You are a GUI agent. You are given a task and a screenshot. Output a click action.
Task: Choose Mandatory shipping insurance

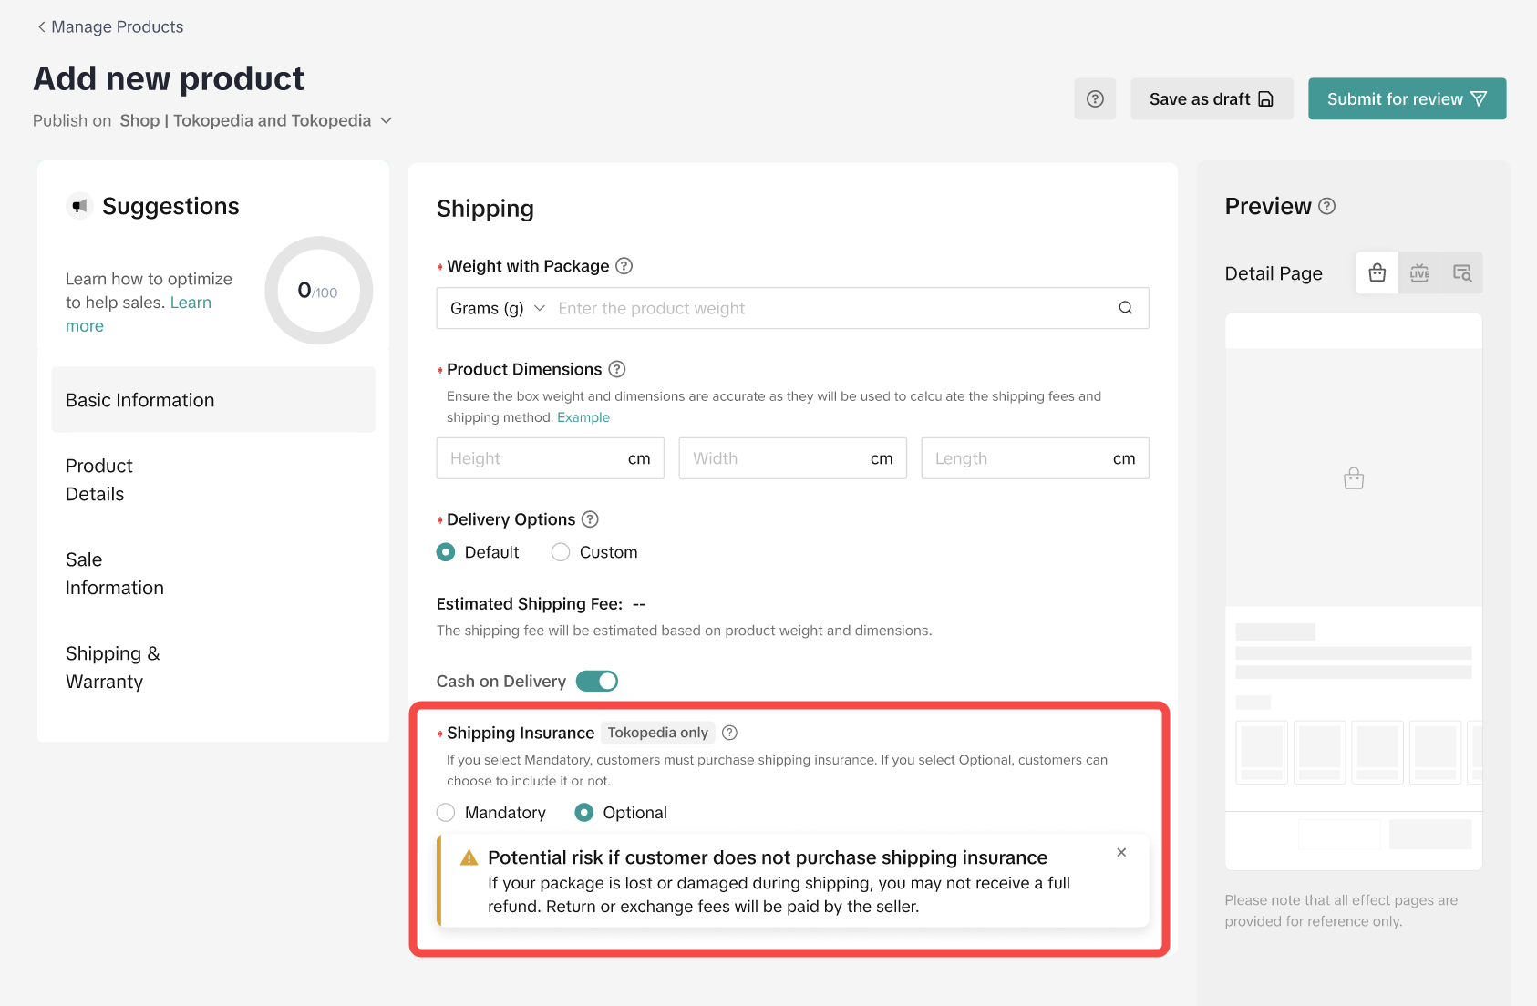point(446,813)
